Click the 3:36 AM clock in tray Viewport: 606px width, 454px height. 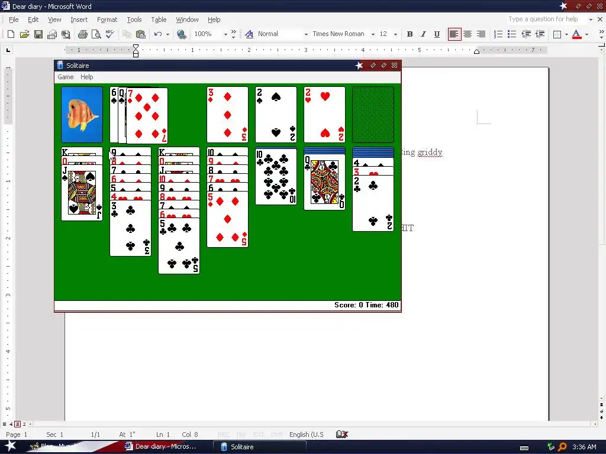(x=584, y=447)
